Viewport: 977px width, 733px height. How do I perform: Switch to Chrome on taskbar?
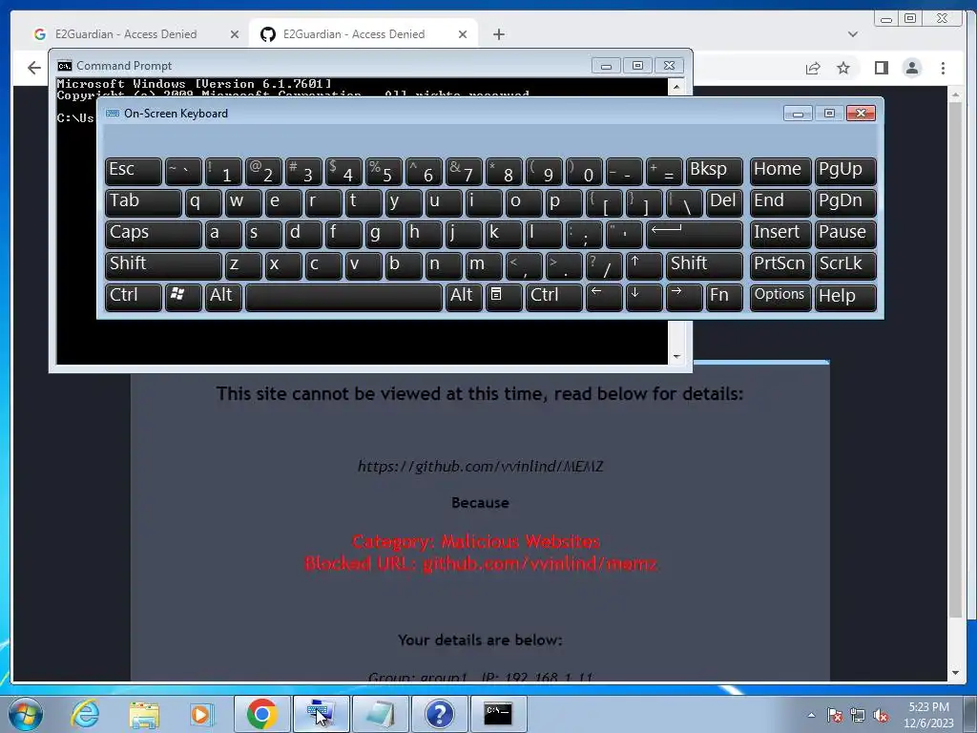(x=261, y=714)
